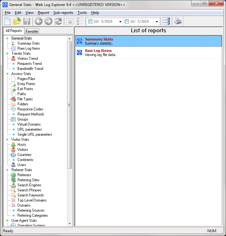Toggle the end date checkbox
226x236 pixels.
(x=127, y=22)
